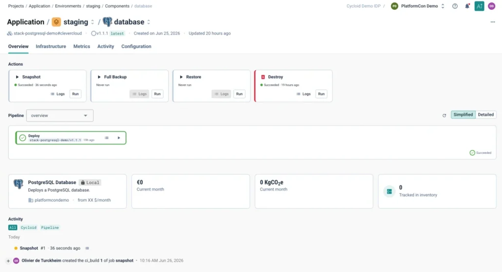The height and width of the screenshot is (272, 502).
Task: Run the Restore action
Action: tap(239, 94)
